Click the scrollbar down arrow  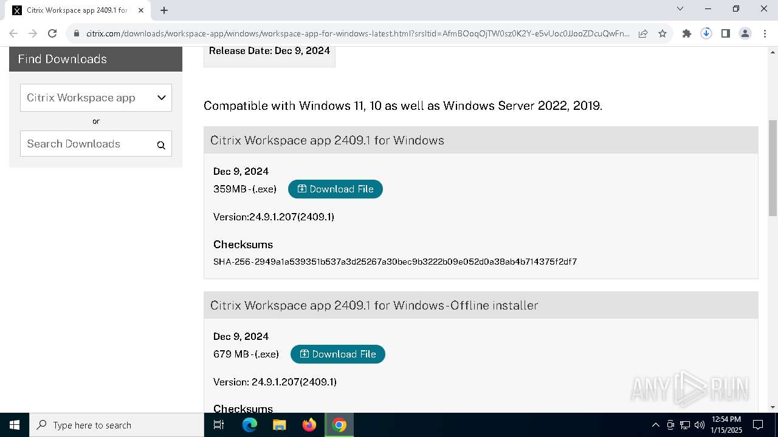(x=773, y=407)
